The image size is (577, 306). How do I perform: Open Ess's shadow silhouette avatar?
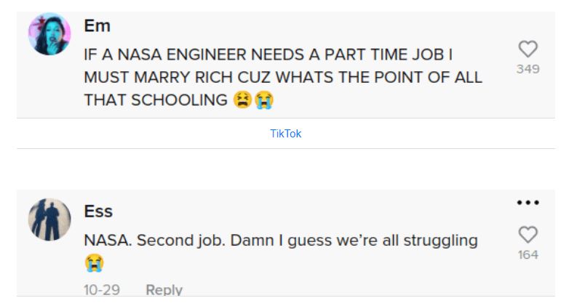(49, 218)
